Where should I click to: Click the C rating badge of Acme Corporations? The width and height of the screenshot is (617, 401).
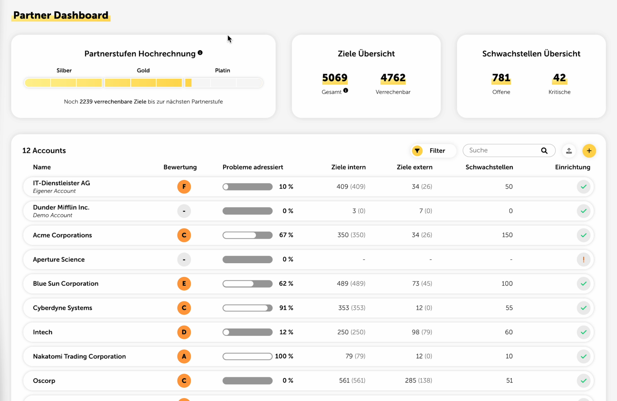(x=184, y=235)
